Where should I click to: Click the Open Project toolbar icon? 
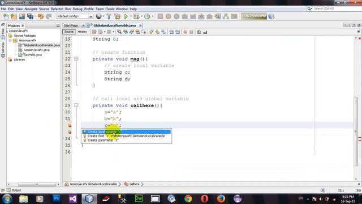(22, 16)
